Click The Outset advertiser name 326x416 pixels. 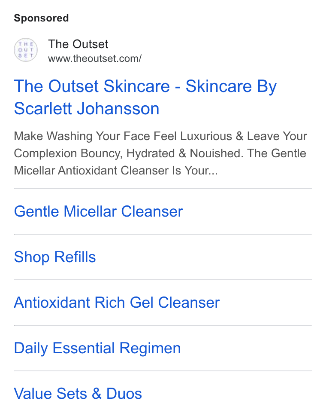[x=78, y=44]
